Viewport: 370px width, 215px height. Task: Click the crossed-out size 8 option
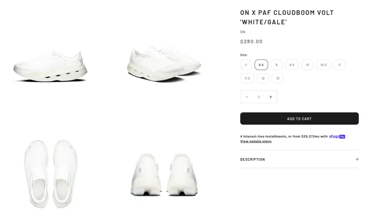click(246, 65)
